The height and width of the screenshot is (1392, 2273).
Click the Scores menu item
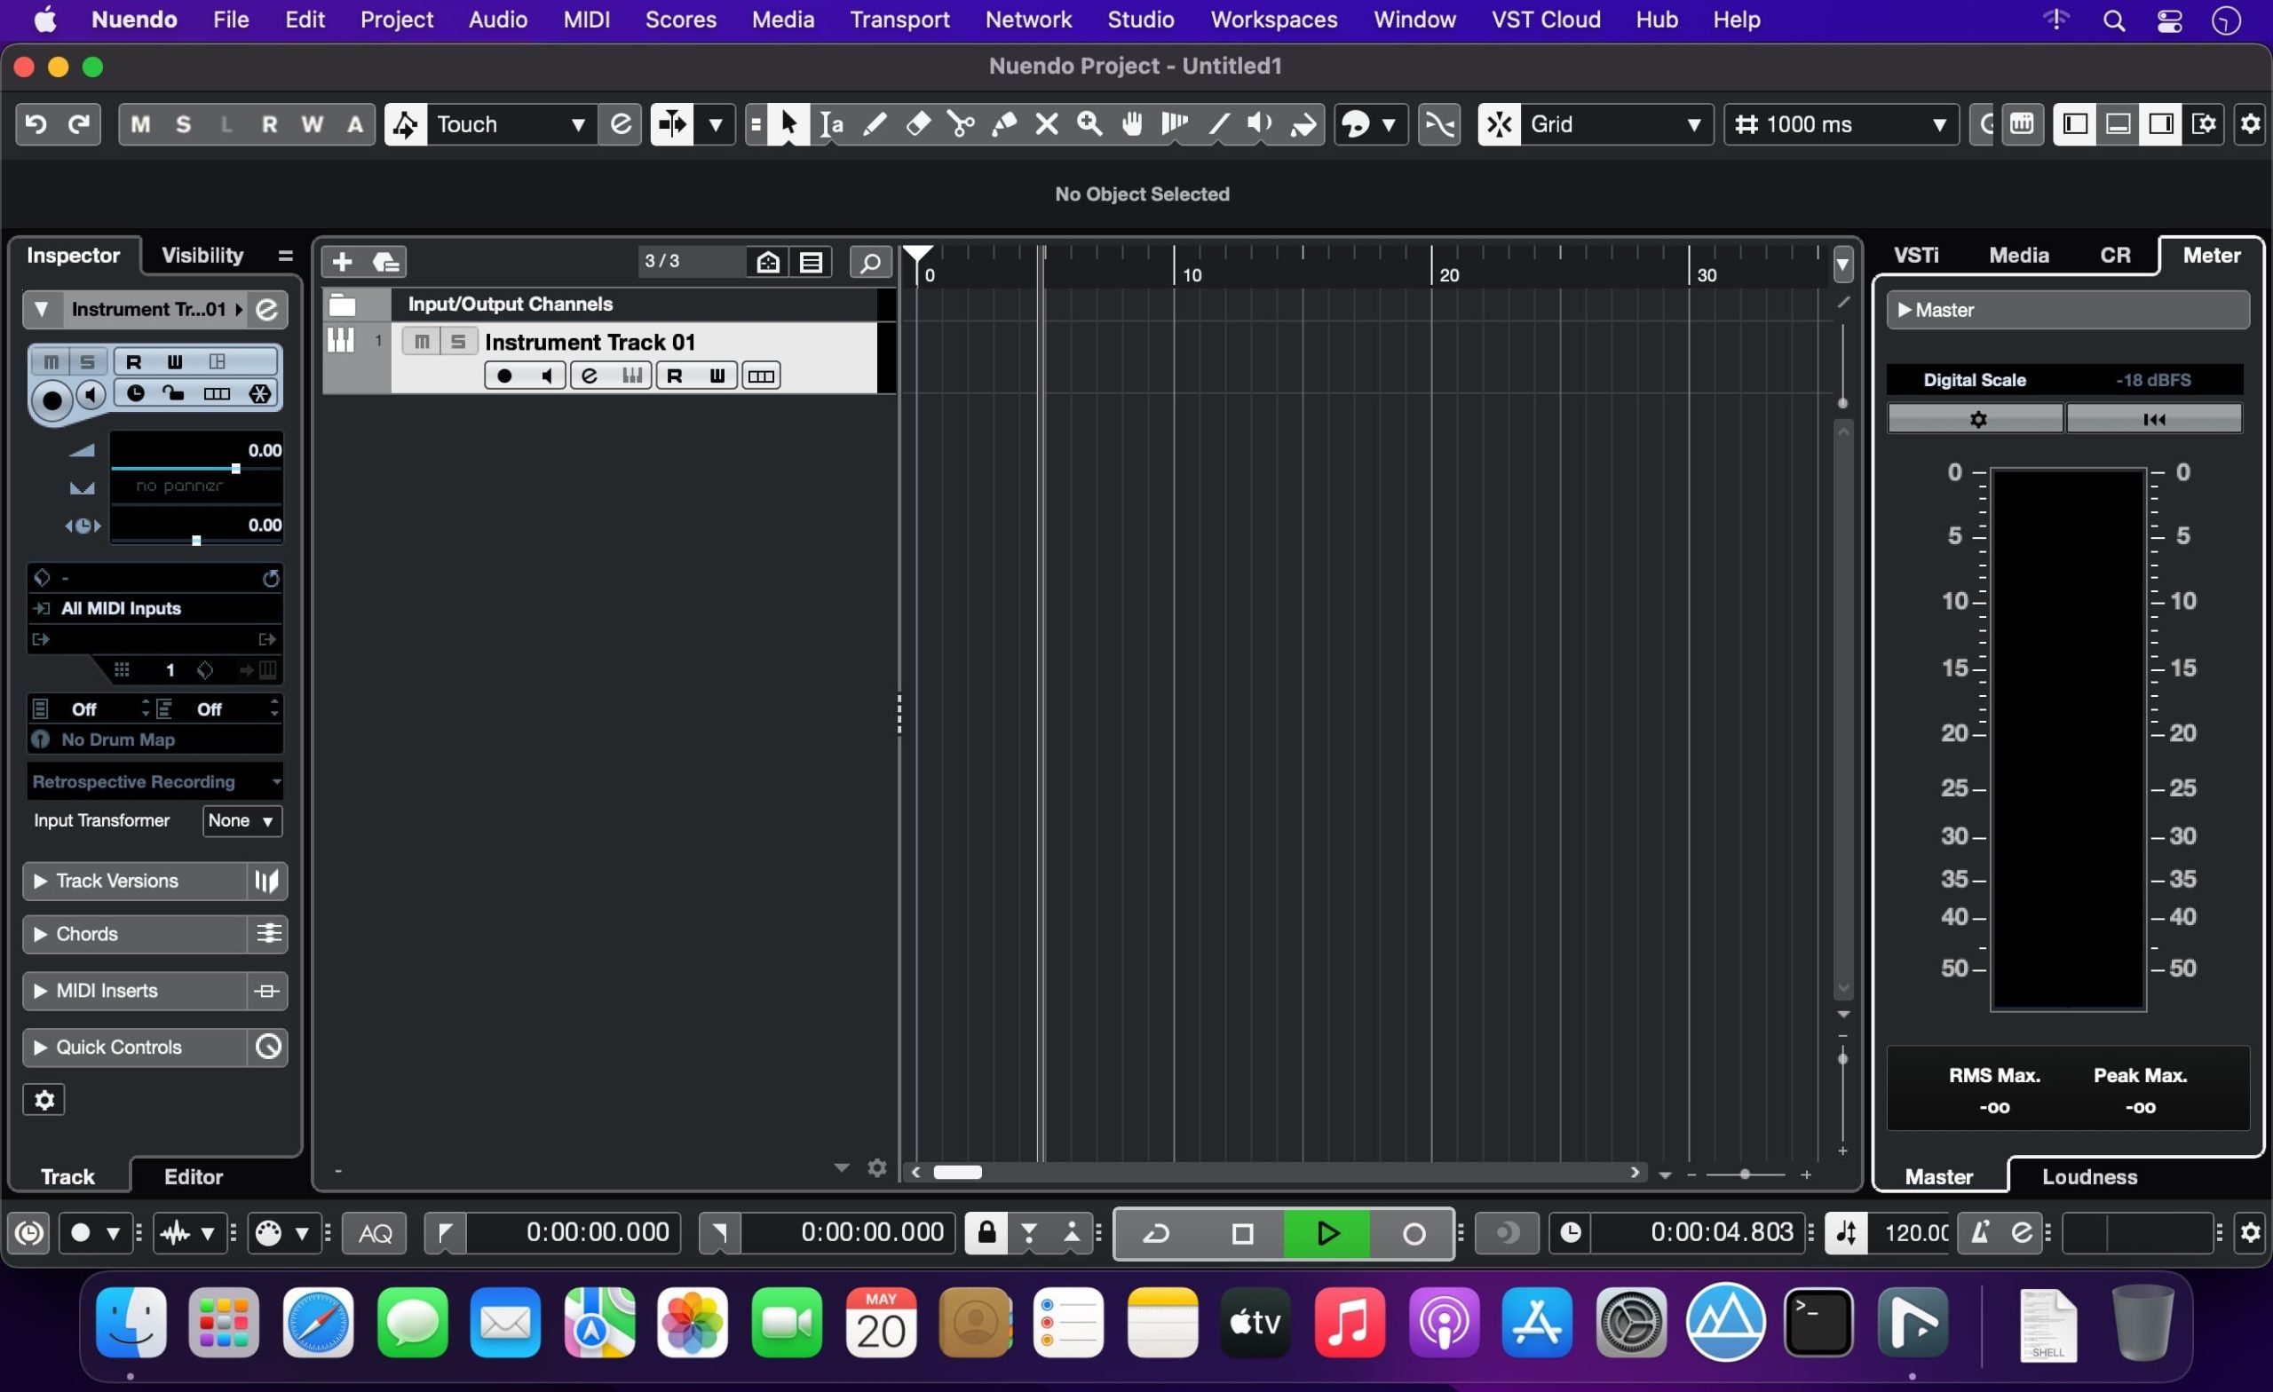coord(682,20)
